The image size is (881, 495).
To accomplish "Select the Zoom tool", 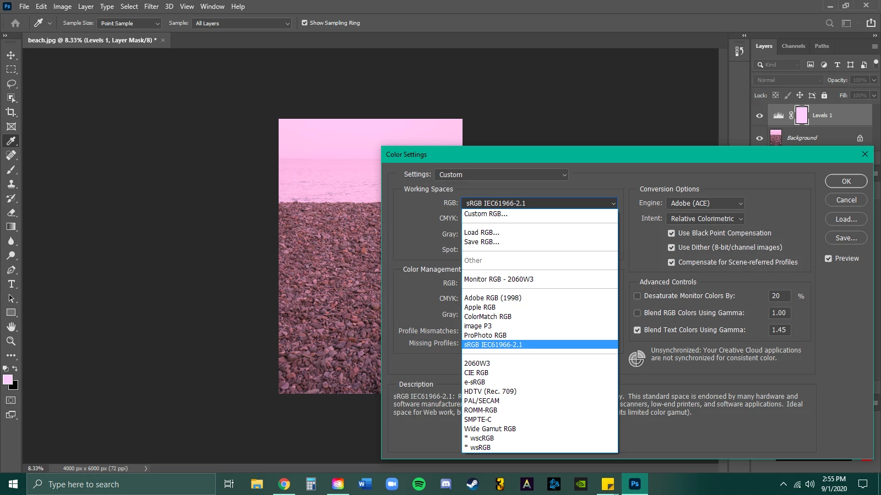I will (x=11, y=341).
